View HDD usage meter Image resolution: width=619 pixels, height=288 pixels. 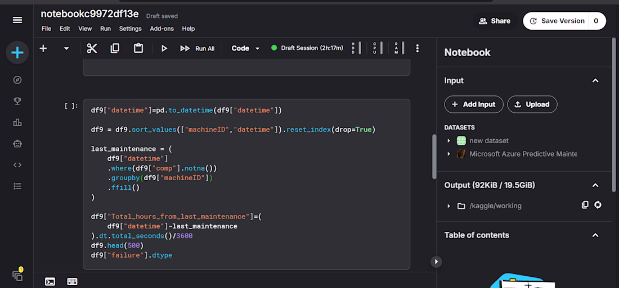click(x=356, y=48)
